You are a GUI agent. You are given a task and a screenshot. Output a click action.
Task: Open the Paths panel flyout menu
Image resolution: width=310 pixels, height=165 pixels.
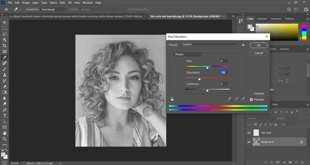(308, 105)
